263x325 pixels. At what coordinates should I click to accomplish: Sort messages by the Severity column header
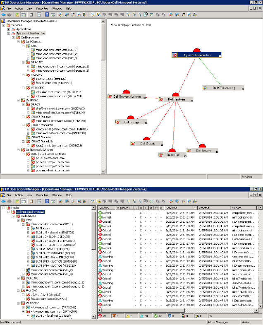point(106,208)
